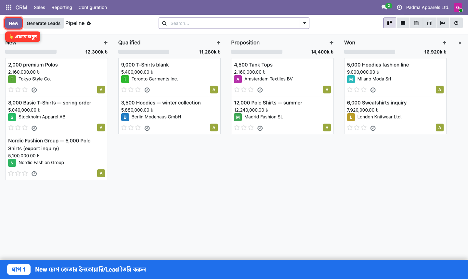Open the activities clock icon in navbar
This screenshot has width=468, height=279.
coord(399,7)
